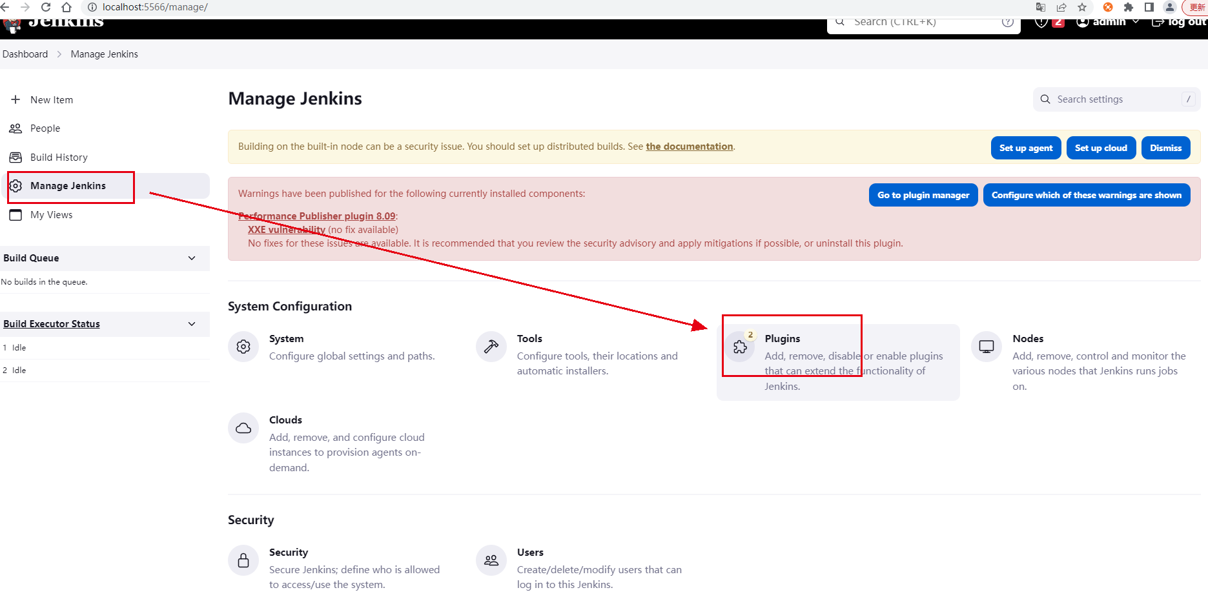Click the site info icon in address bar
This screenshot has height=599, width=1208.
[92, 7]
